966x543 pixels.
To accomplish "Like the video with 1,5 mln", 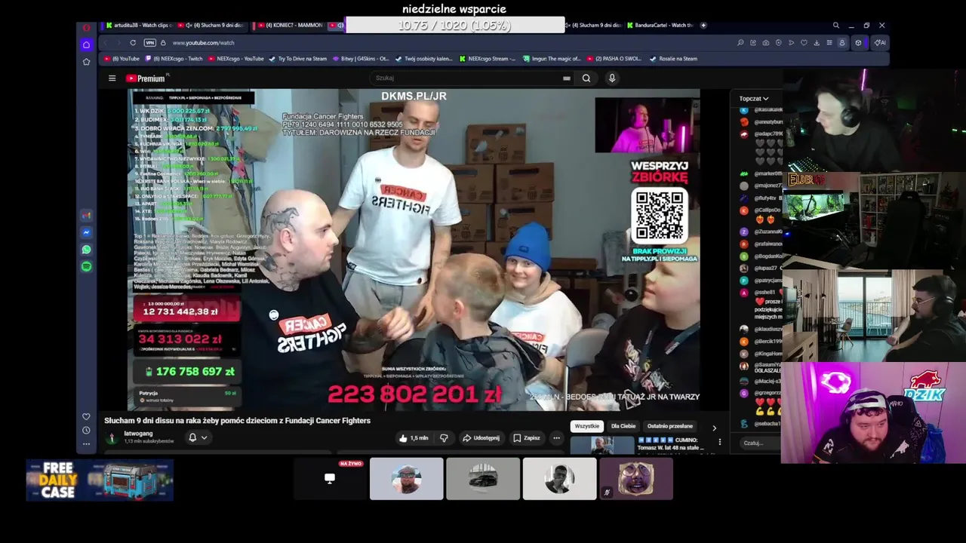I will click(414, 437).
